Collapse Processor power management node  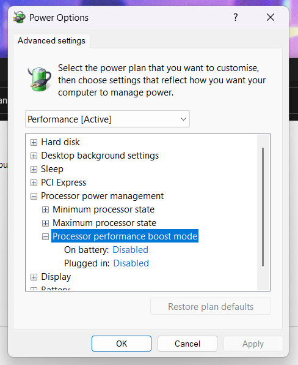(x=34, y=196)
